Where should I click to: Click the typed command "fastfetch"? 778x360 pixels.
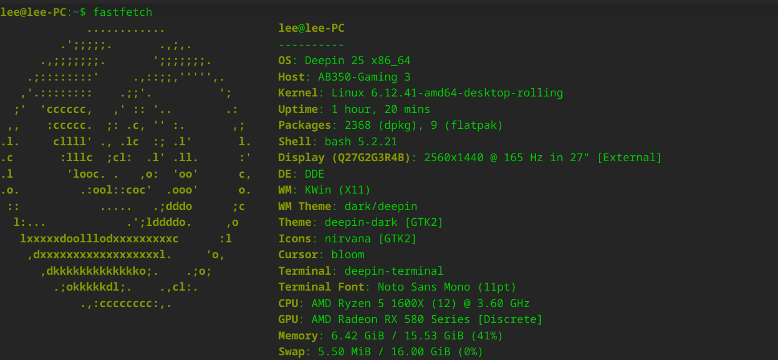coord(123,12)
